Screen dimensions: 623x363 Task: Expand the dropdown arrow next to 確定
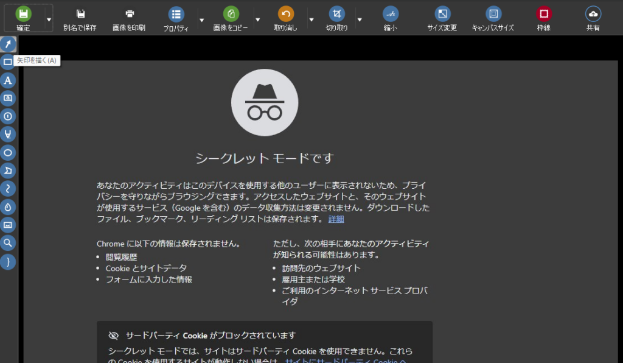pyautogui.click(x=49, y=19)
